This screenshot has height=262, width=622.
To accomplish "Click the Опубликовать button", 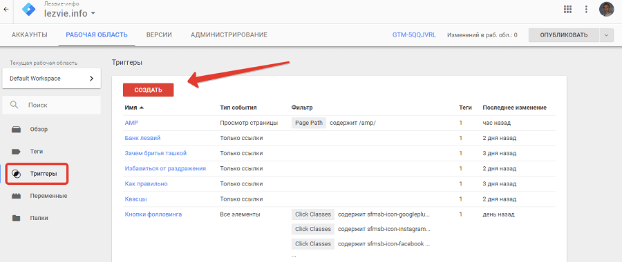I will [x=564, y=35].
